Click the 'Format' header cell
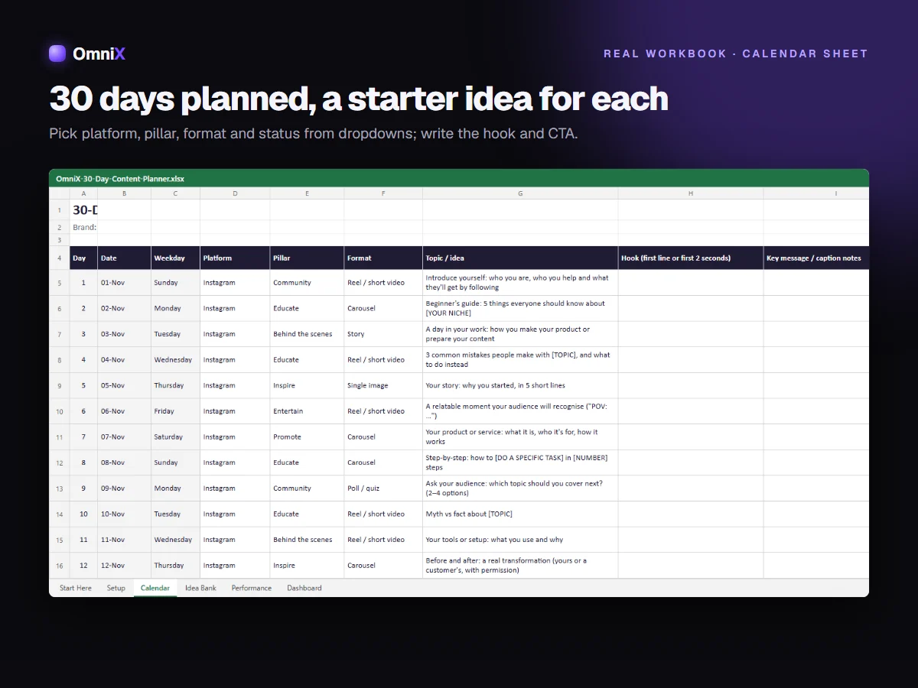Viewport: 918px width, 688px height. (x=383, y=258)
